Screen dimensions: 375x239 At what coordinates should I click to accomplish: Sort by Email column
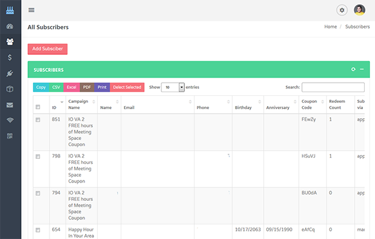[190, 102]
